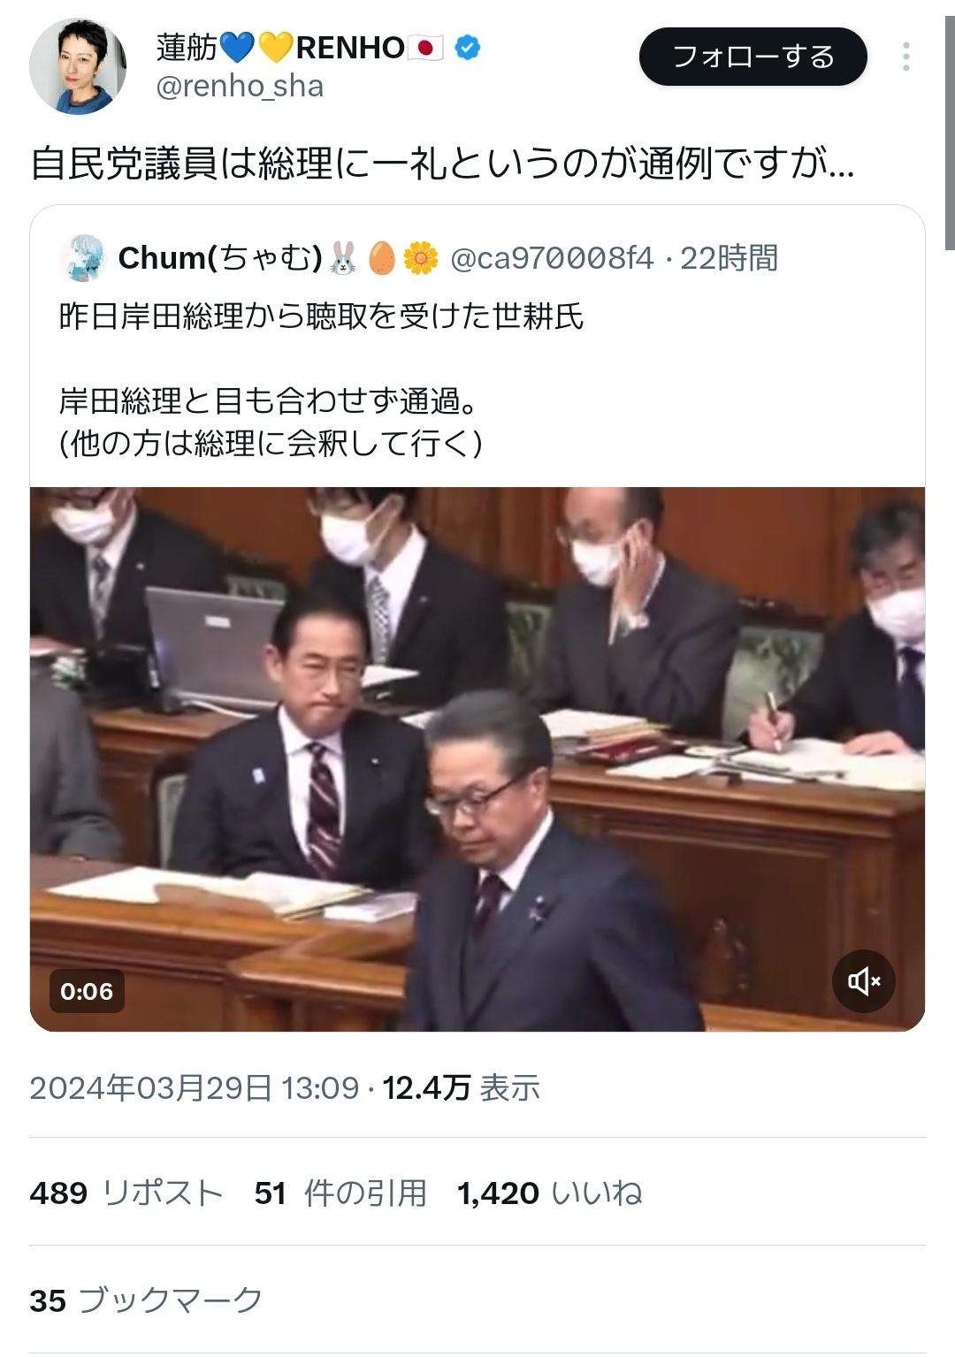View the 51 件の引用 quotes list
955x1357 pixels.
340,1193
